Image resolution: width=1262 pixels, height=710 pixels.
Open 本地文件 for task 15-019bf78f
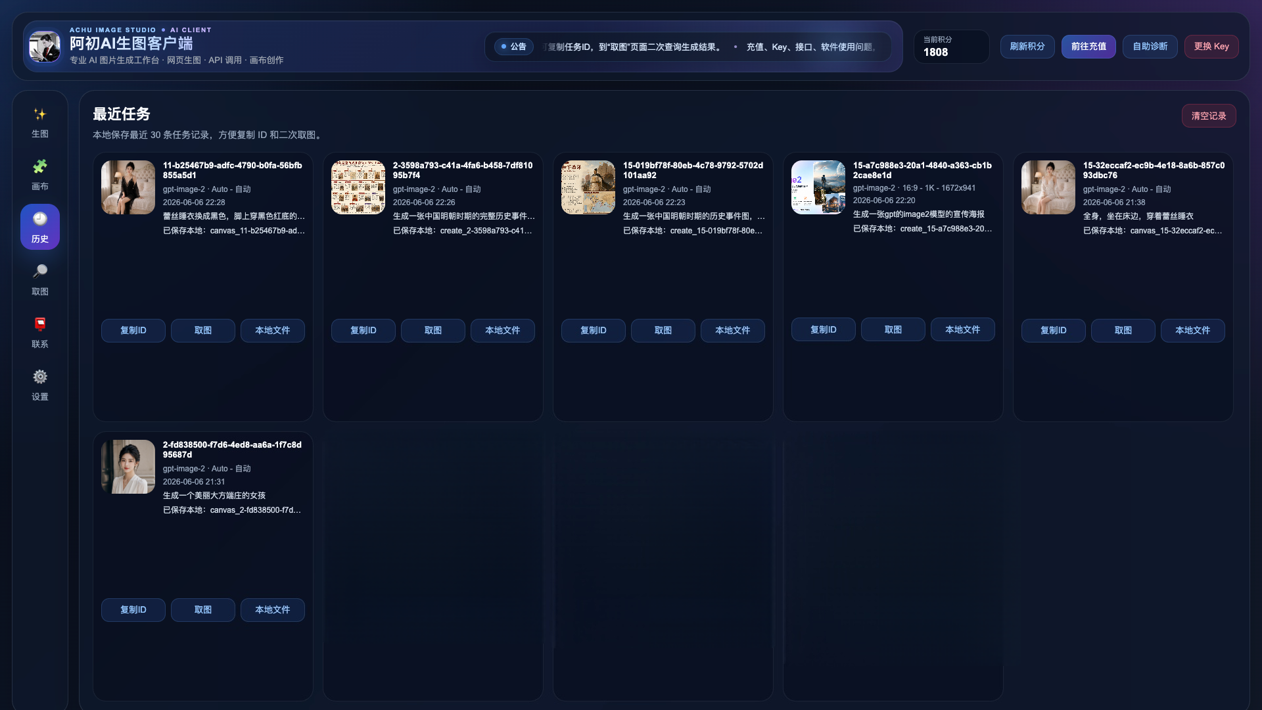point(733,331)
